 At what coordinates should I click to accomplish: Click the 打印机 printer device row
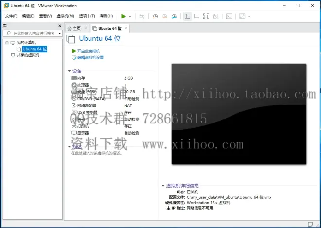pos(106,126)
